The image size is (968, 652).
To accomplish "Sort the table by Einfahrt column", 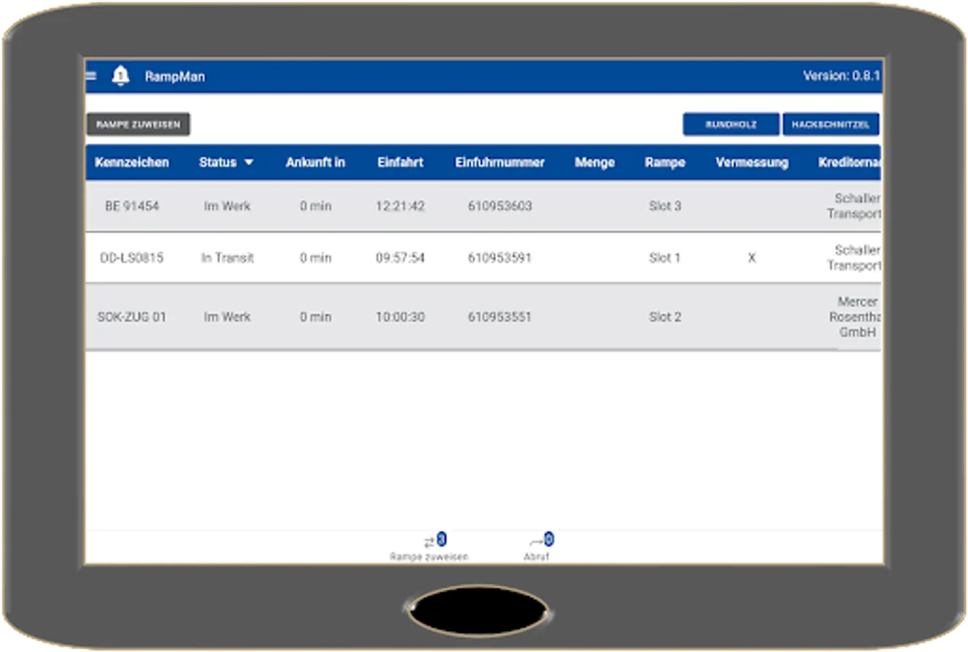I will pos(399,162).
